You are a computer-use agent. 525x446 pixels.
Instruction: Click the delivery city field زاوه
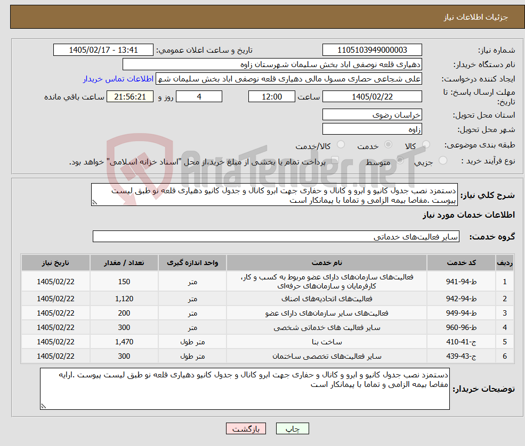click(x=372, y=129)
